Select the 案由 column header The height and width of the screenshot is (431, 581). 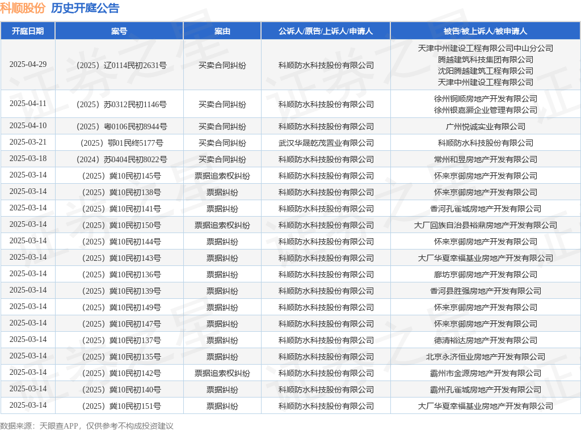(x=222, y=31)
